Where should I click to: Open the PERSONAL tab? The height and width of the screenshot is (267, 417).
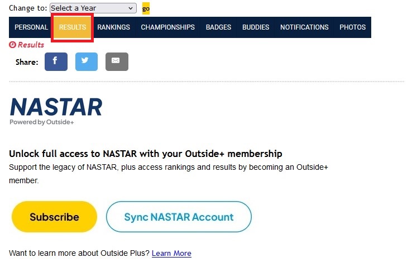[31, 27]
